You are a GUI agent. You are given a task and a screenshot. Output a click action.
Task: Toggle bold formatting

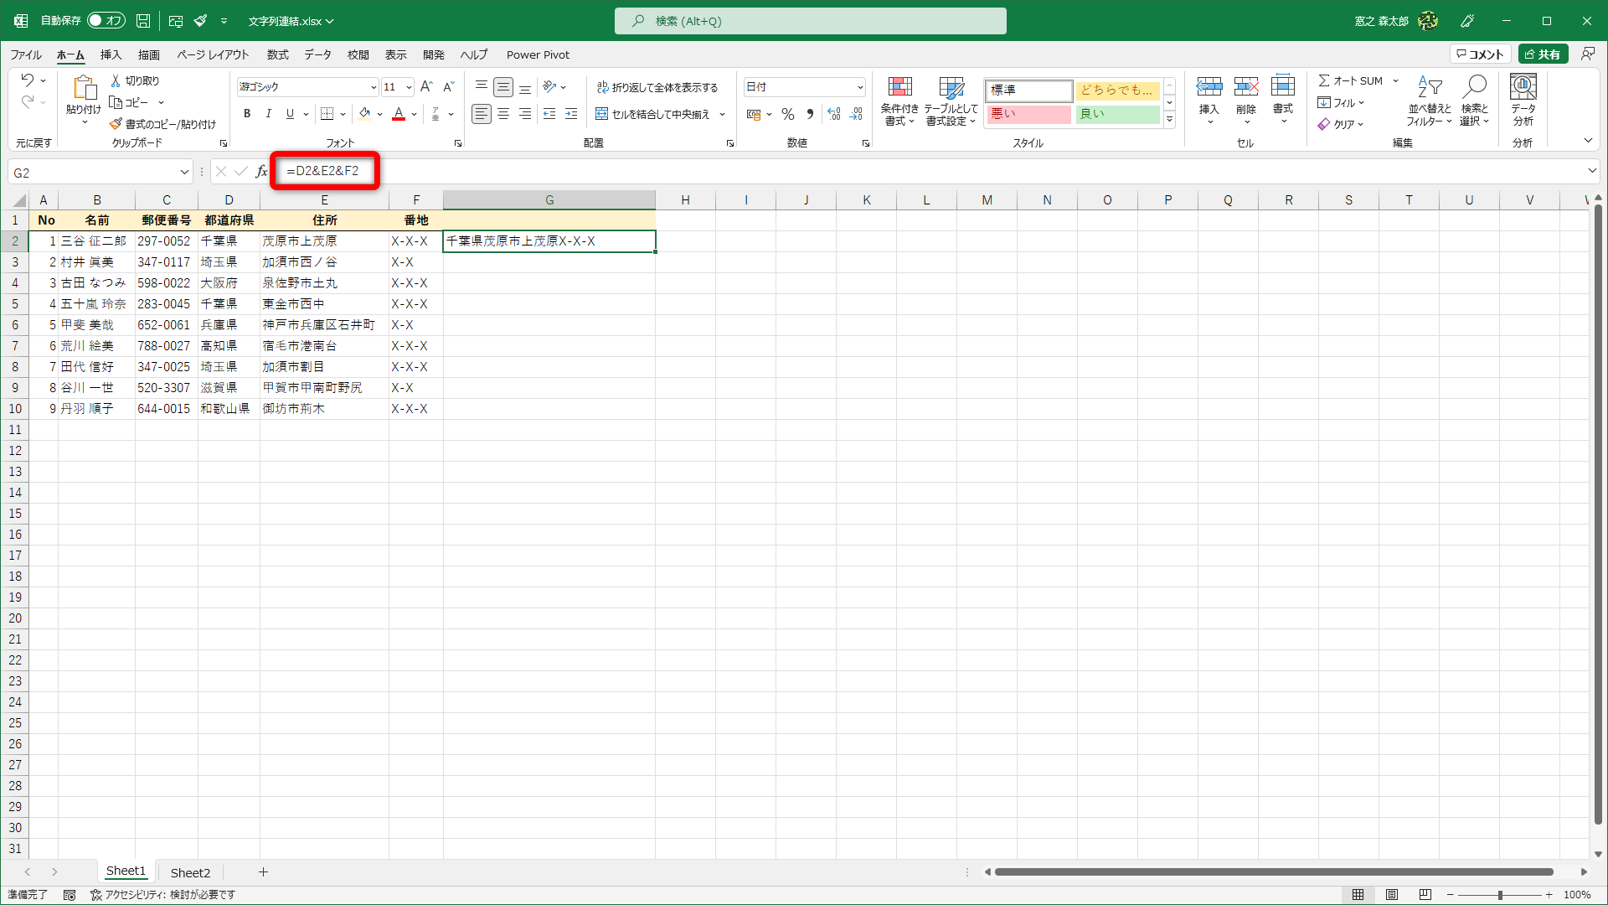(x=247, y=114)
